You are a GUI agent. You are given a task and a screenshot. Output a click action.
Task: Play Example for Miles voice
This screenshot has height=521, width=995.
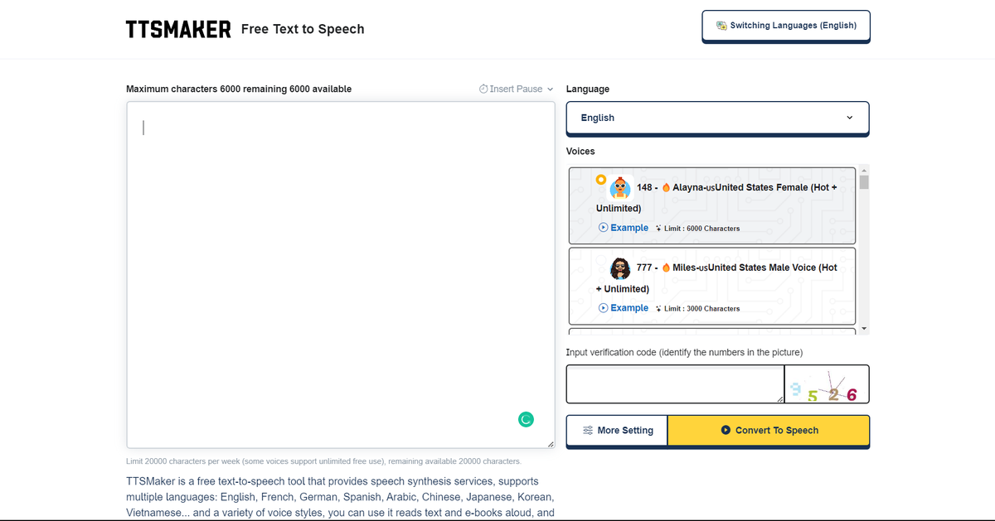coord(624,308)
